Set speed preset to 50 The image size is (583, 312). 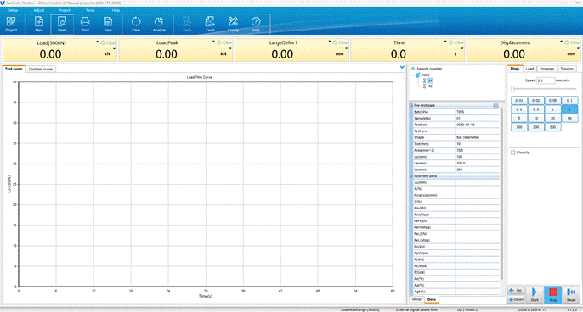point(569,119)
